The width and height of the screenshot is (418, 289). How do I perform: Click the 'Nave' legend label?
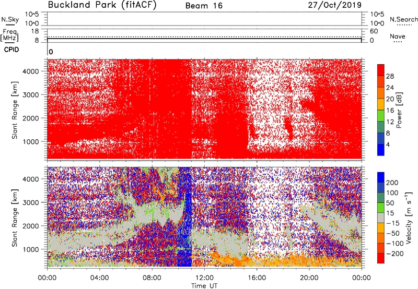[x=398, y=36]
